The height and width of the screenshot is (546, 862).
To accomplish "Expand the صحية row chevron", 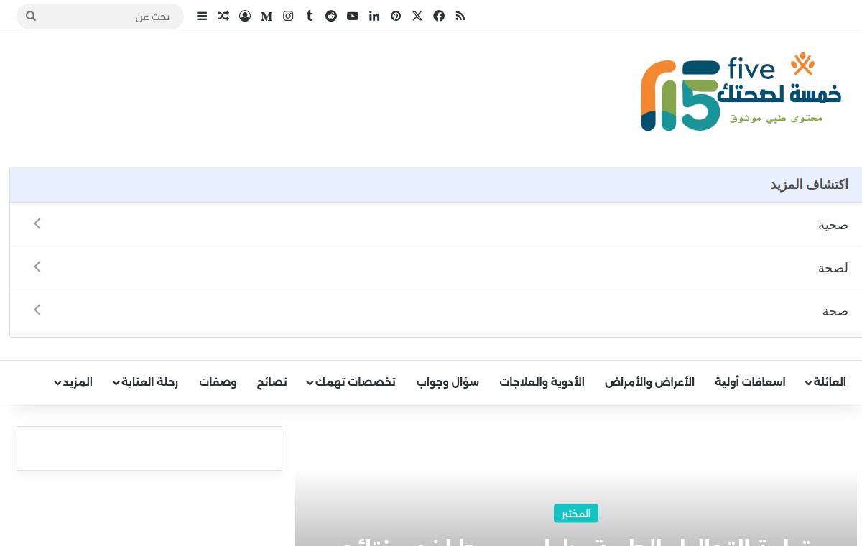I will pyautogui.click(x=37, y=223).
